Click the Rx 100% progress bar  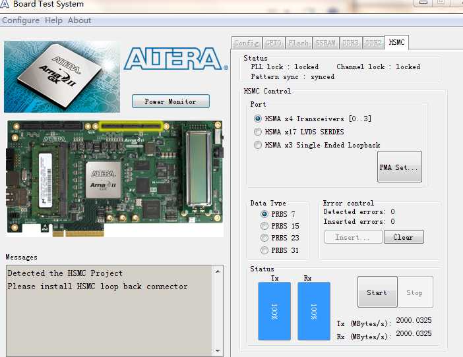tap(314, 312)
